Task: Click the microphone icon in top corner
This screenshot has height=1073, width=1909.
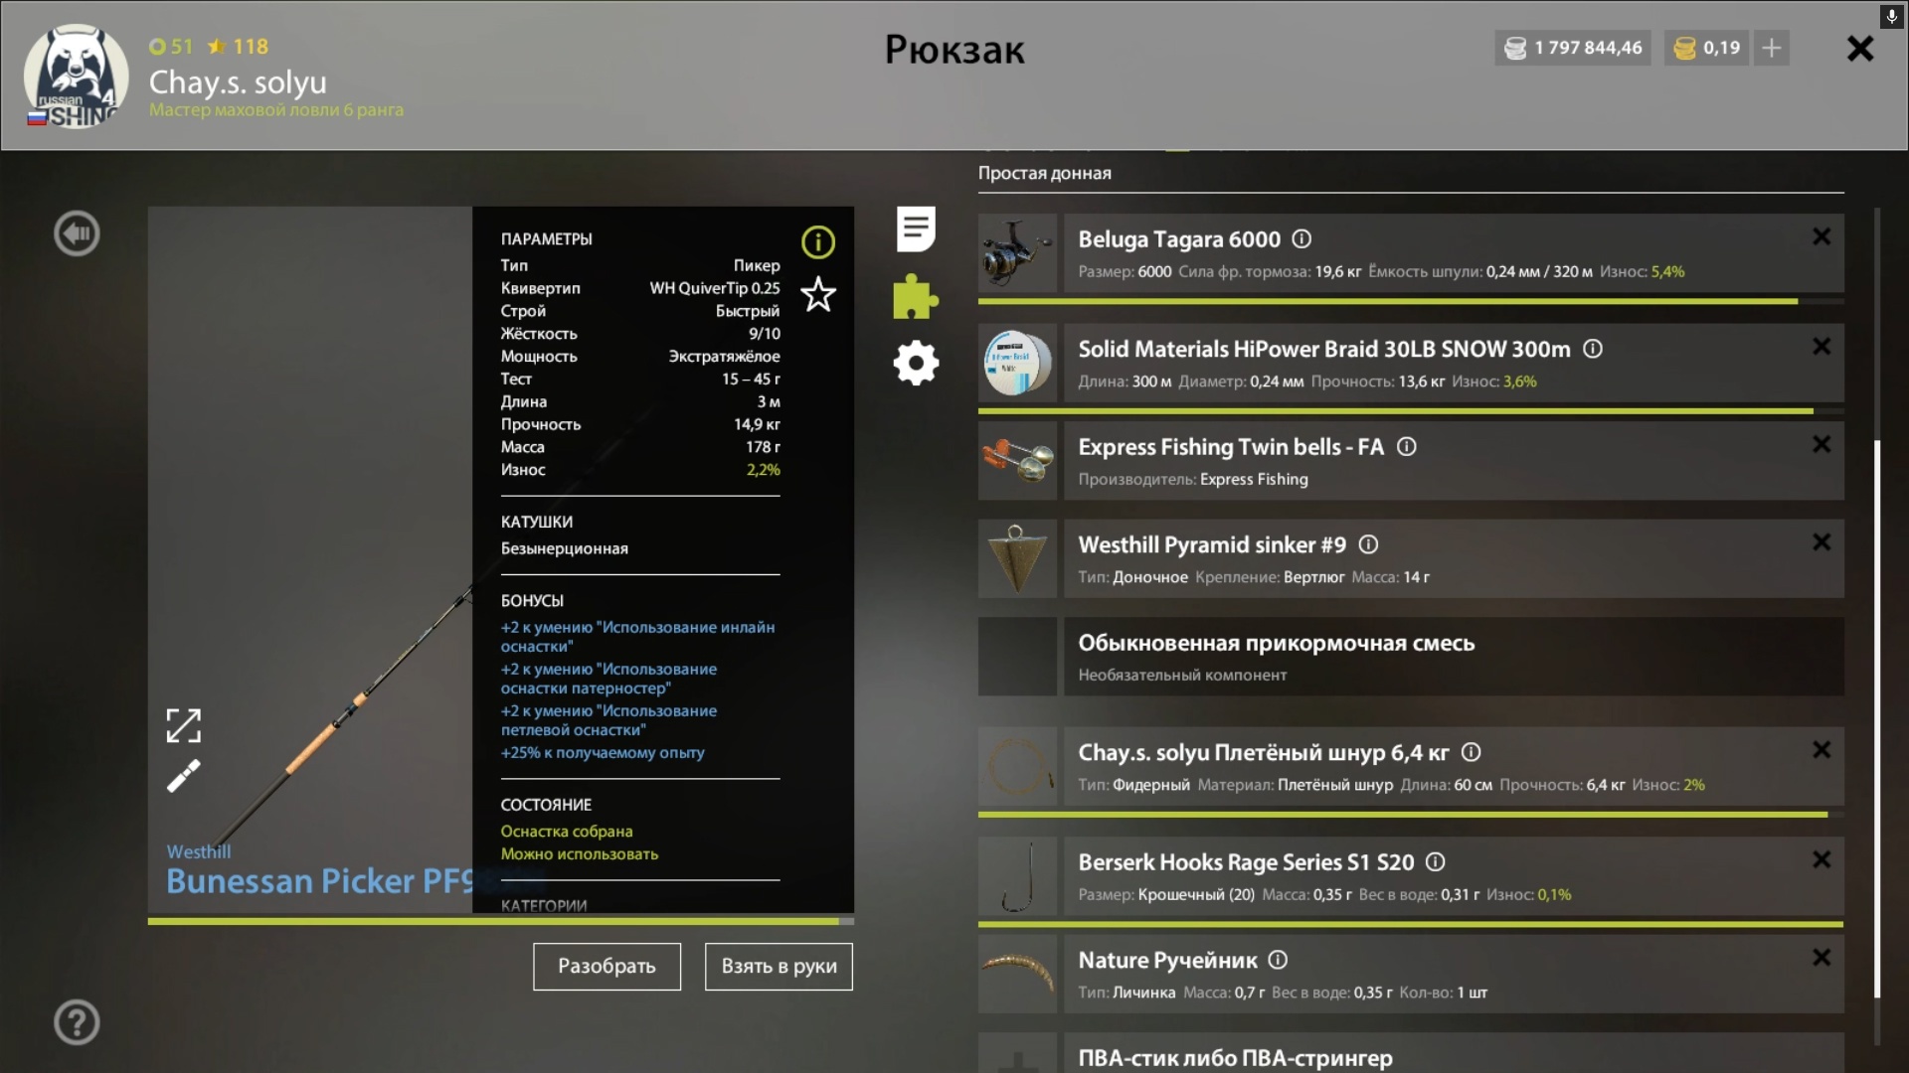Action: coord(1891,16)
